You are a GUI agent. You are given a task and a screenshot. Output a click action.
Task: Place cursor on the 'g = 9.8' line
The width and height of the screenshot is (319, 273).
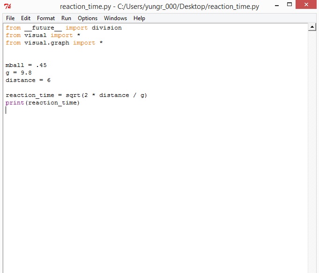click(19, 73)
